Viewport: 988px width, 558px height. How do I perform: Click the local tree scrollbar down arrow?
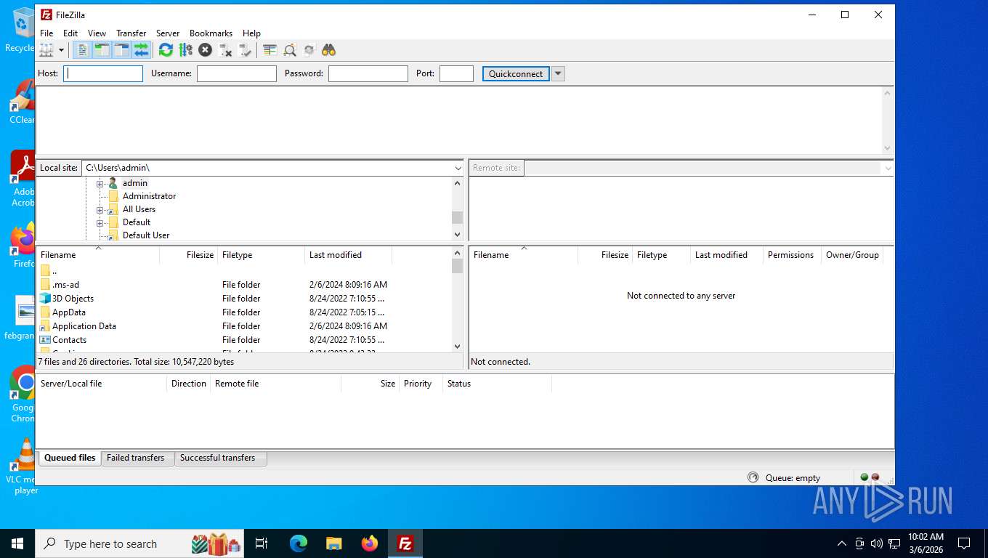point(457,235)
